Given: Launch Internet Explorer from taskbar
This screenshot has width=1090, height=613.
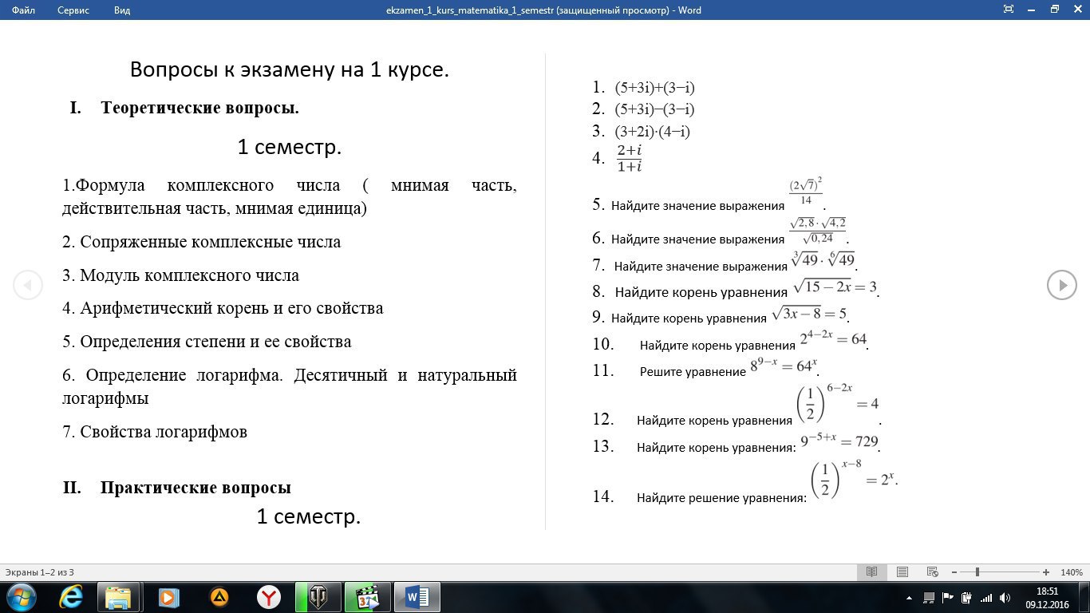Looking at the screenshot, I should tap(71, 597).
